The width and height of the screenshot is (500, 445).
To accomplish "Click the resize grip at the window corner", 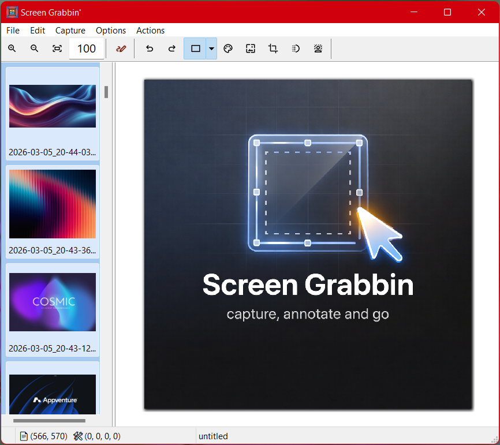I will click(495, 440).
